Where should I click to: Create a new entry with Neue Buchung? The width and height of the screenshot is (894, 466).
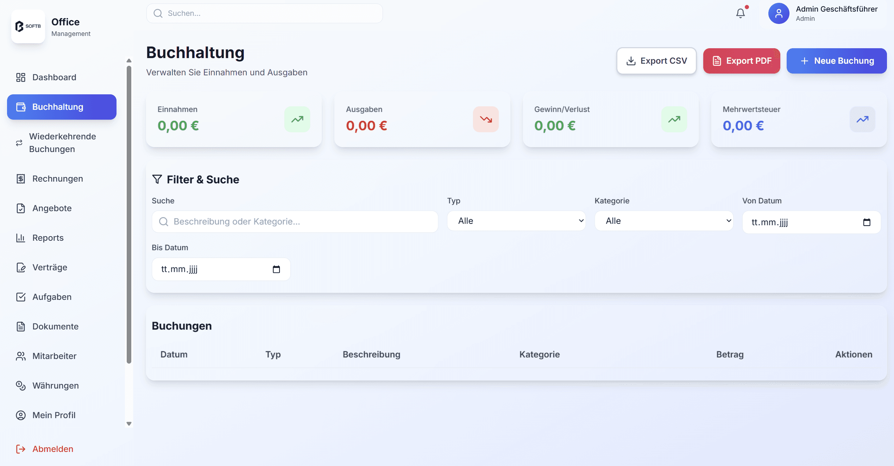837,61
